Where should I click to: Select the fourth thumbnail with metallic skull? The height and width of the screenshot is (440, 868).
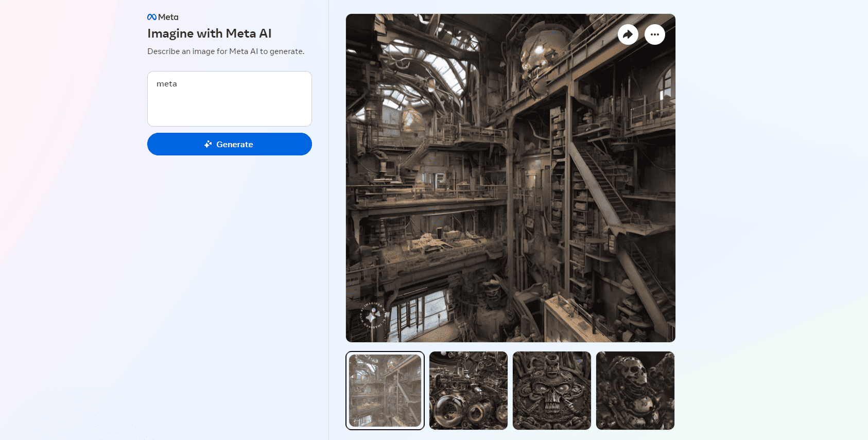[635, 391]
